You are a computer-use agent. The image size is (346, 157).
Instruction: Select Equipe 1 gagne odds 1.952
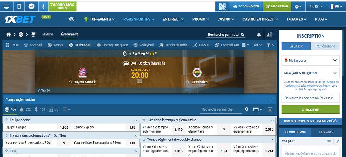tap(64, 127)
